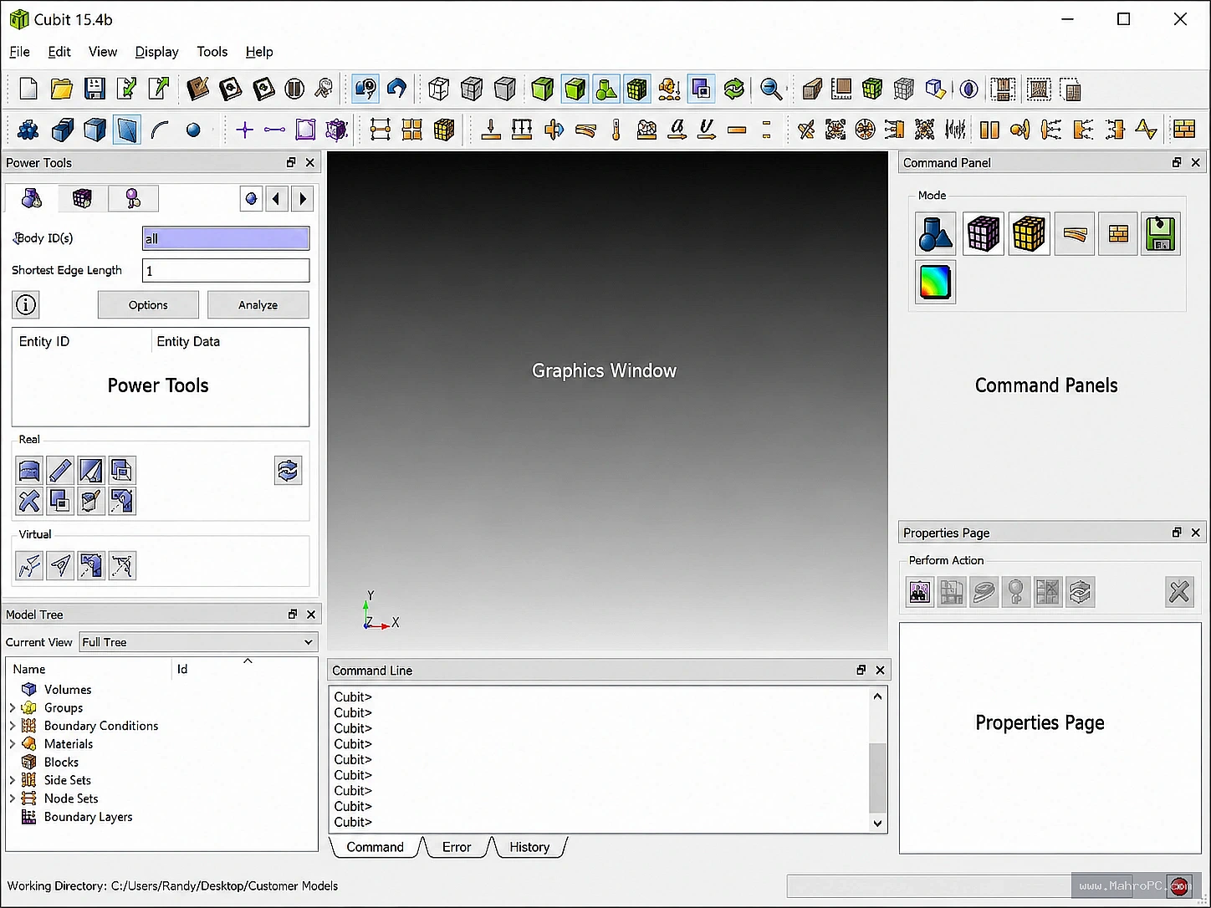Open yellow cube Analysis Groups mode icon
1211x908 pixels.
(x=1029, y=233)
